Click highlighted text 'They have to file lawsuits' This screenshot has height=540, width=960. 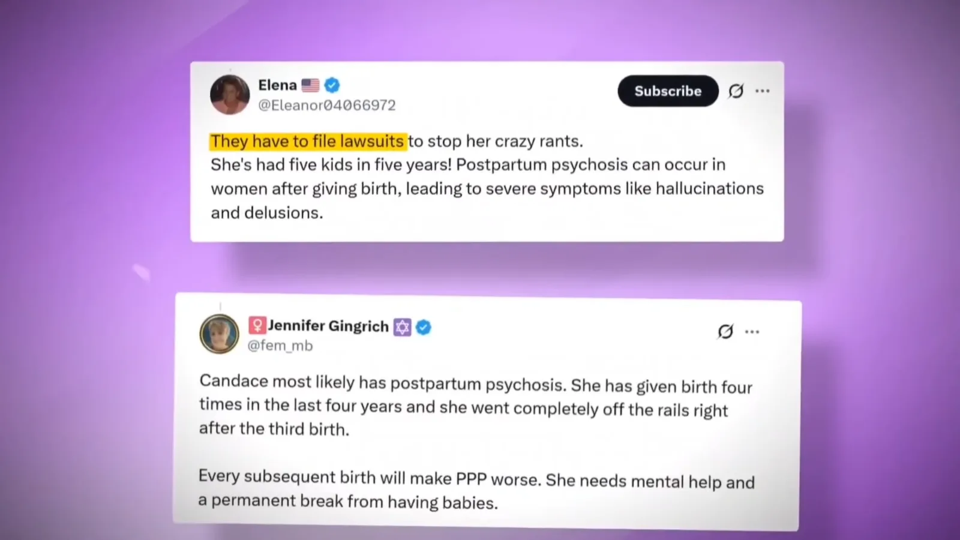(308, 142)
